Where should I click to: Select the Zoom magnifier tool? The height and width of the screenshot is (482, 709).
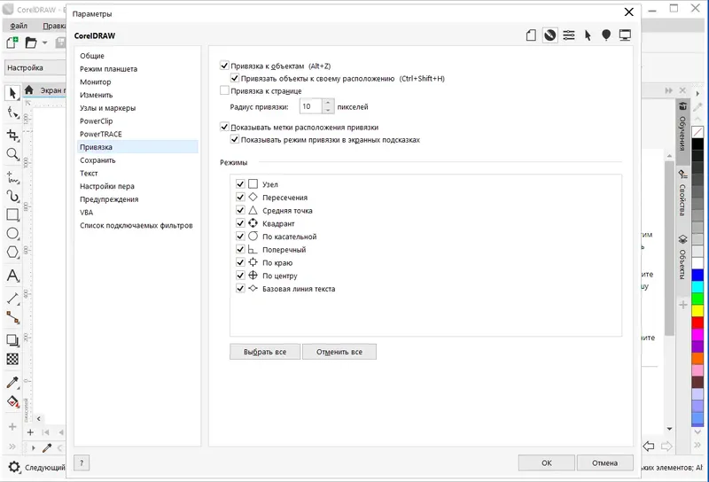[x=12, y=154]
